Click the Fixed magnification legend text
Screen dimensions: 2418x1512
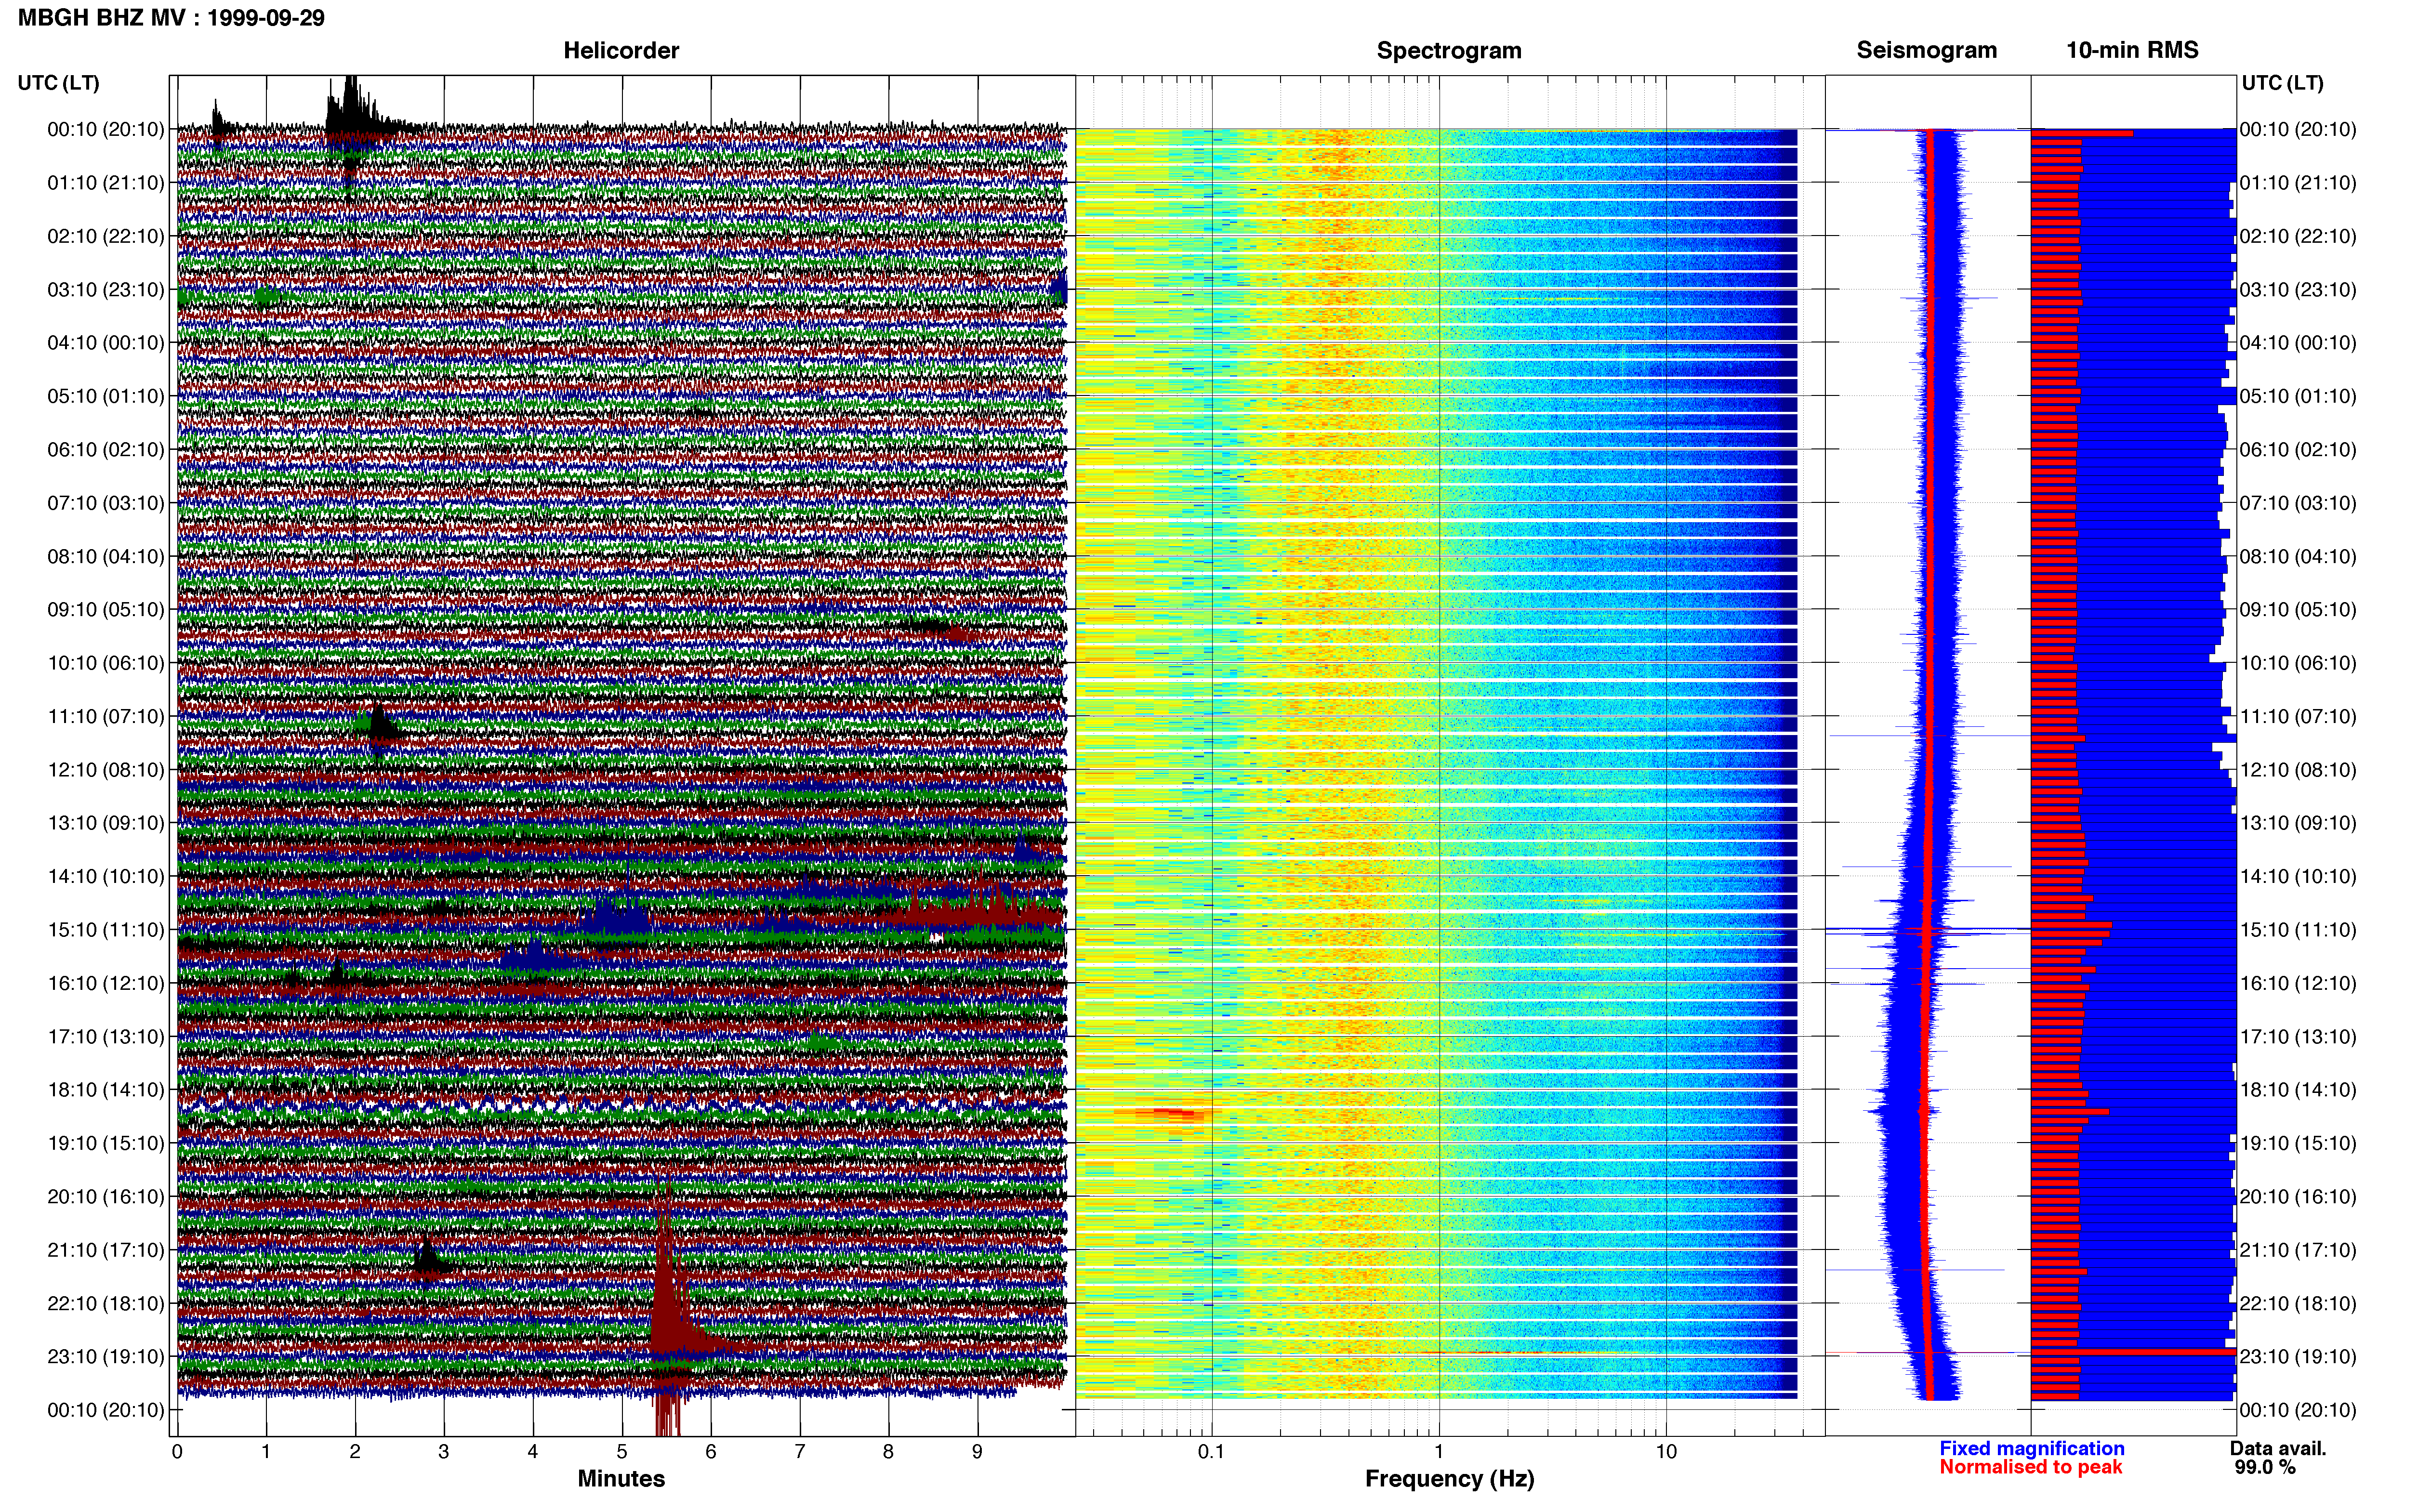pyautogui.click(x=2031, y=1448)
